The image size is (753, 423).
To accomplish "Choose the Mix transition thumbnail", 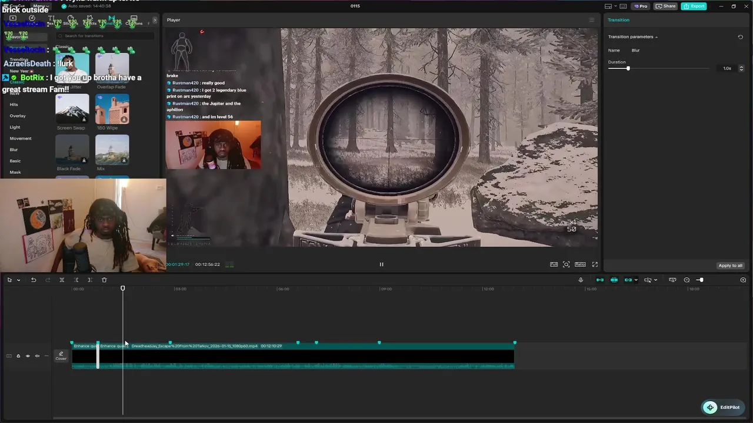I will 112,150.
